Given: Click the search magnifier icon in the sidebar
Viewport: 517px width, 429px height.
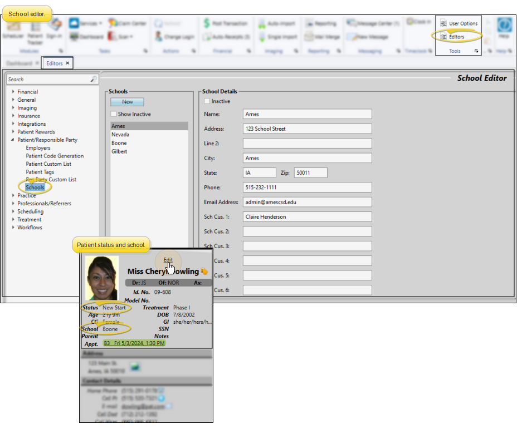Looking at the screenshot, I should click(x=94, y=80).
